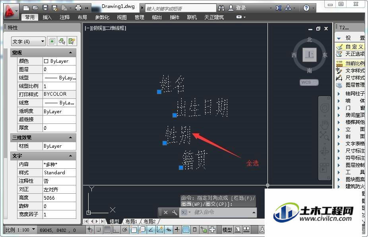Click the 线宽 ByLayer value field
Image resolution: width=368 pixels, height=237 pixels.
pos(59,103)
